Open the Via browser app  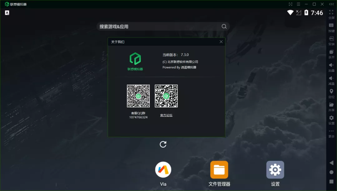(x=163, y=170)
